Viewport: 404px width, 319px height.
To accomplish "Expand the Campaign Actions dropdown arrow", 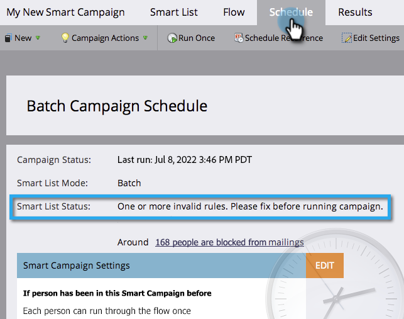I will pyautogui.click(x=145, y=38).
